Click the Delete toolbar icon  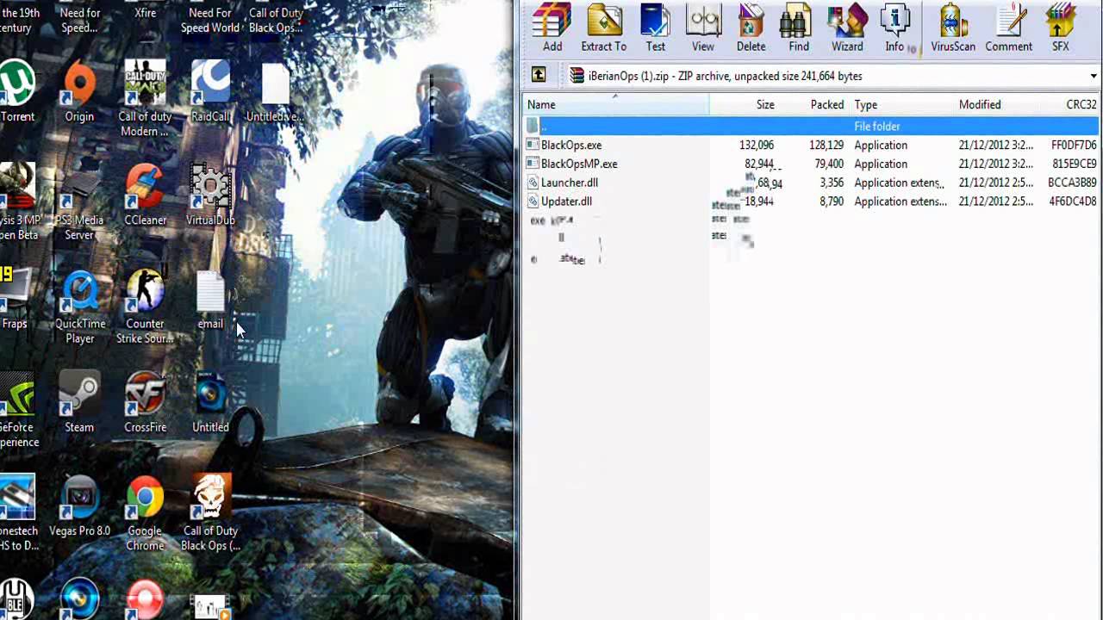751,28
